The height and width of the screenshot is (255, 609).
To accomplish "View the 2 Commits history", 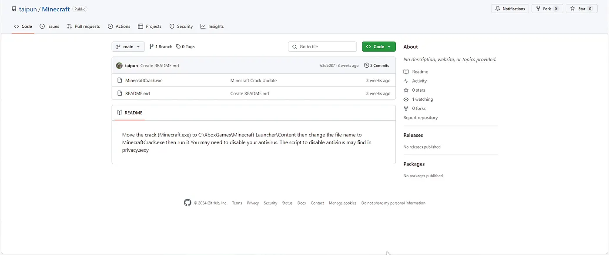I will click(377, 66).
